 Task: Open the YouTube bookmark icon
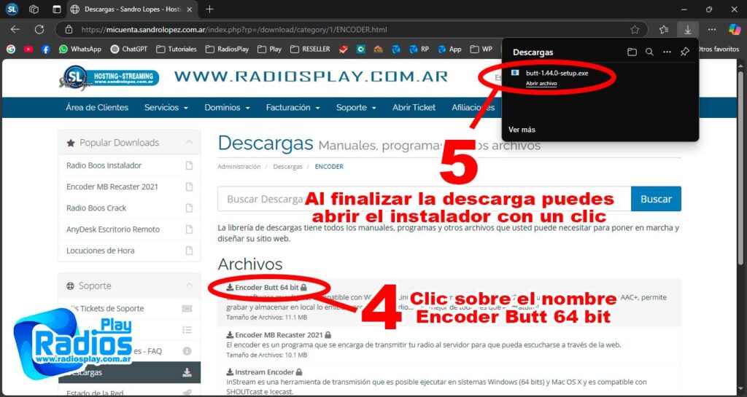(28, 49)
